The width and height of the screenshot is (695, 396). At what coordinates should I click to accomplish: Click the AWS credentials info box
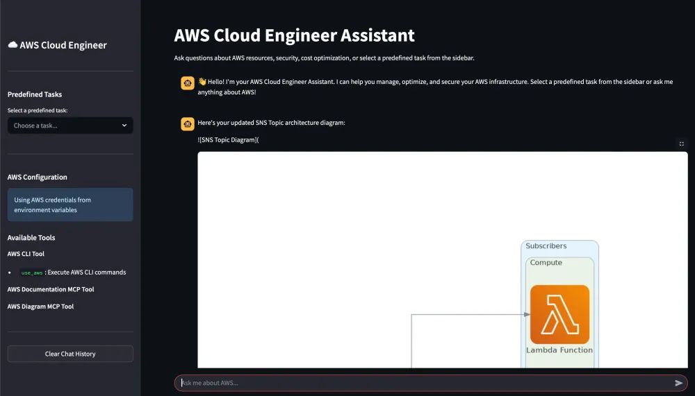pyautogui.click(x=70, y=205)
